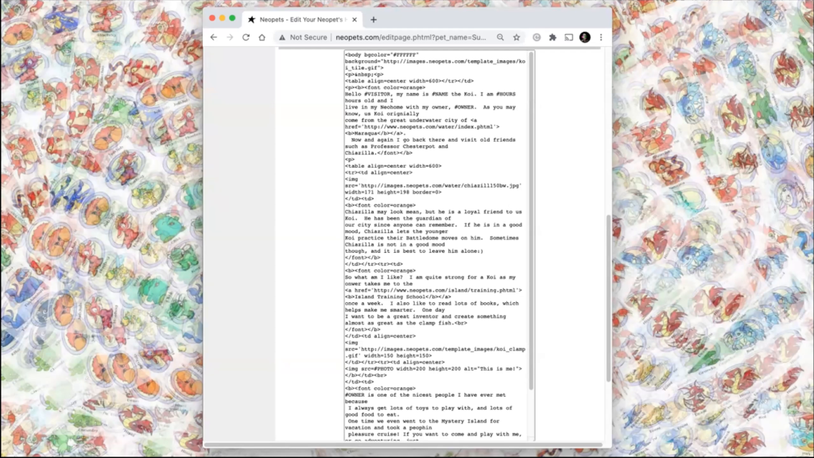Open the Chrome profile avatar
Image resolution: width=814 pixels, height=458 pixels.
pyautogui.click(x=585, y=37)
